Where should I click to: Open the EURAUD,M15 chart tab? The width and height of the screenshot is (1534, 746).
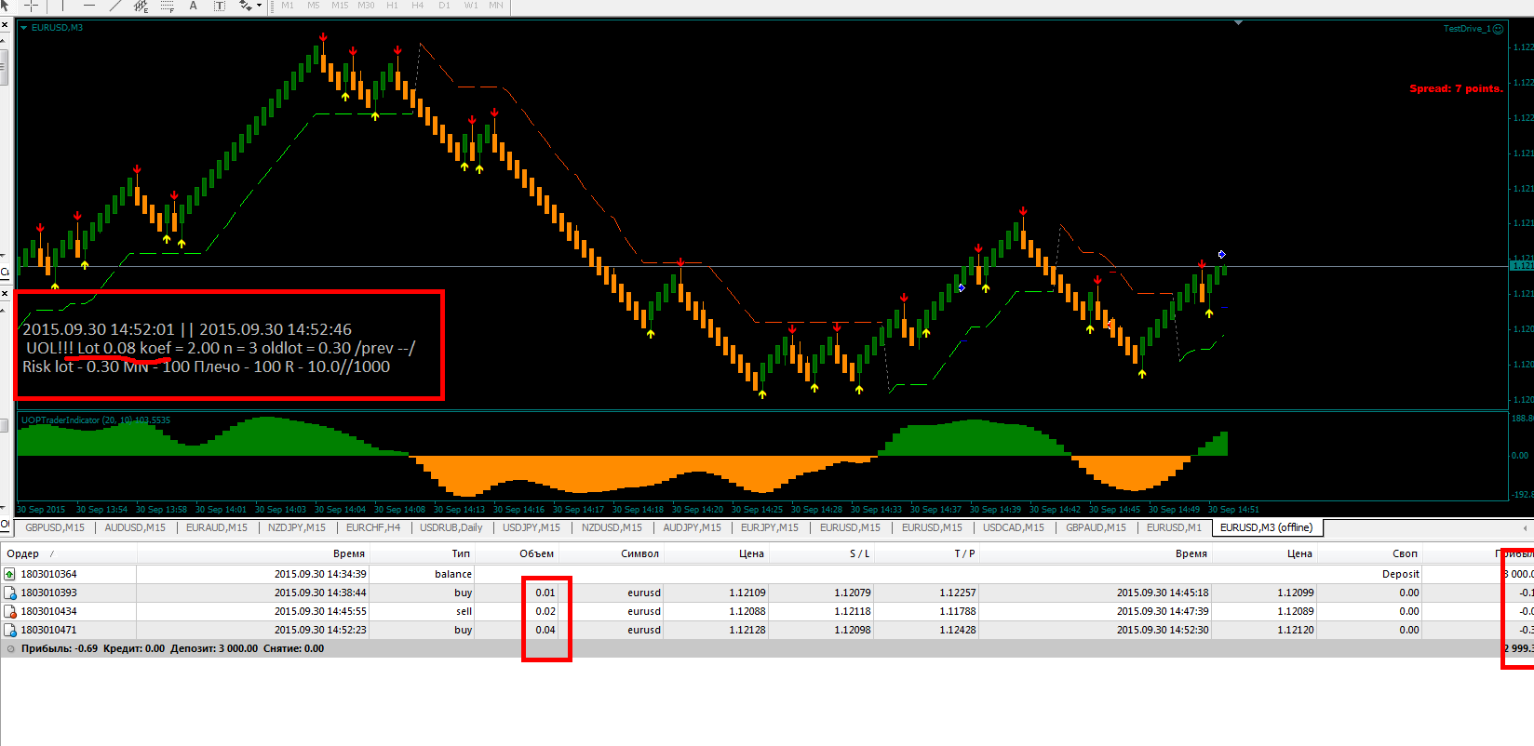pos(217,527)
